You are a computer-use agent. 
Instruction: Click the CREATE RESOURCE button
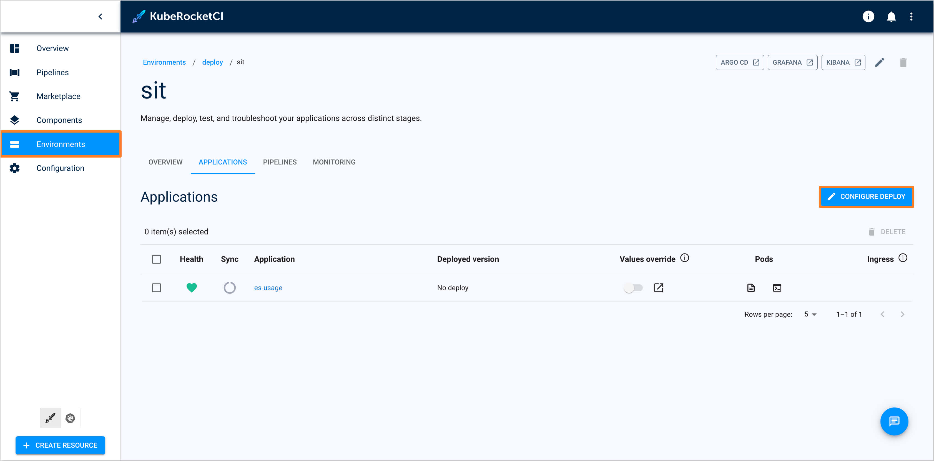point(60,445)
